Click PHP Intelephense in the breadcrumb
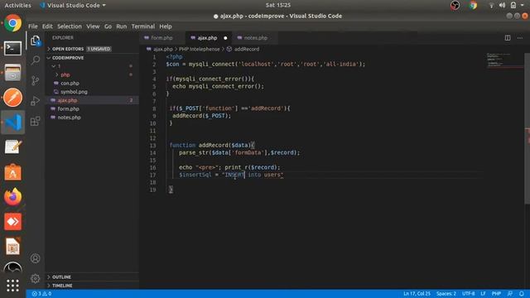The image size is (530, 298). pos(199,50)
